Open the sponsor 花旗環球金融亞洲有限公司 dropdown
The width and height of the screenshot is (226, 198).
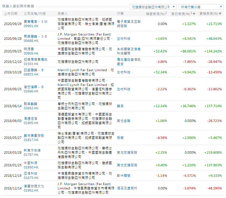(153, 7)
